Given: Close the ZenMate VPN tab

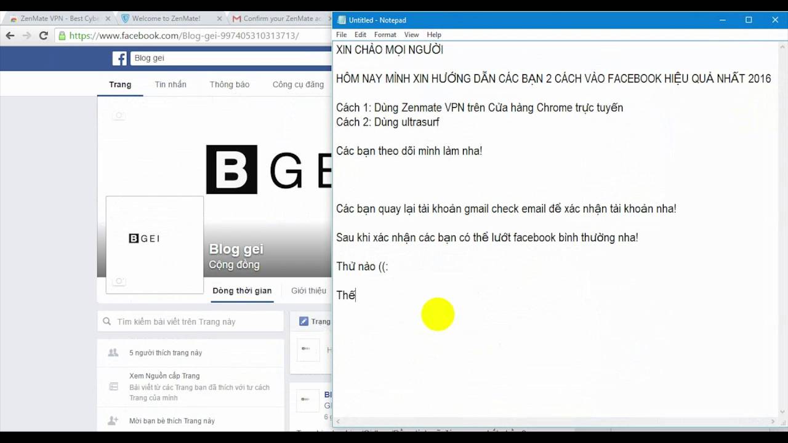Looking at the screenshot, I should point(107,18).
